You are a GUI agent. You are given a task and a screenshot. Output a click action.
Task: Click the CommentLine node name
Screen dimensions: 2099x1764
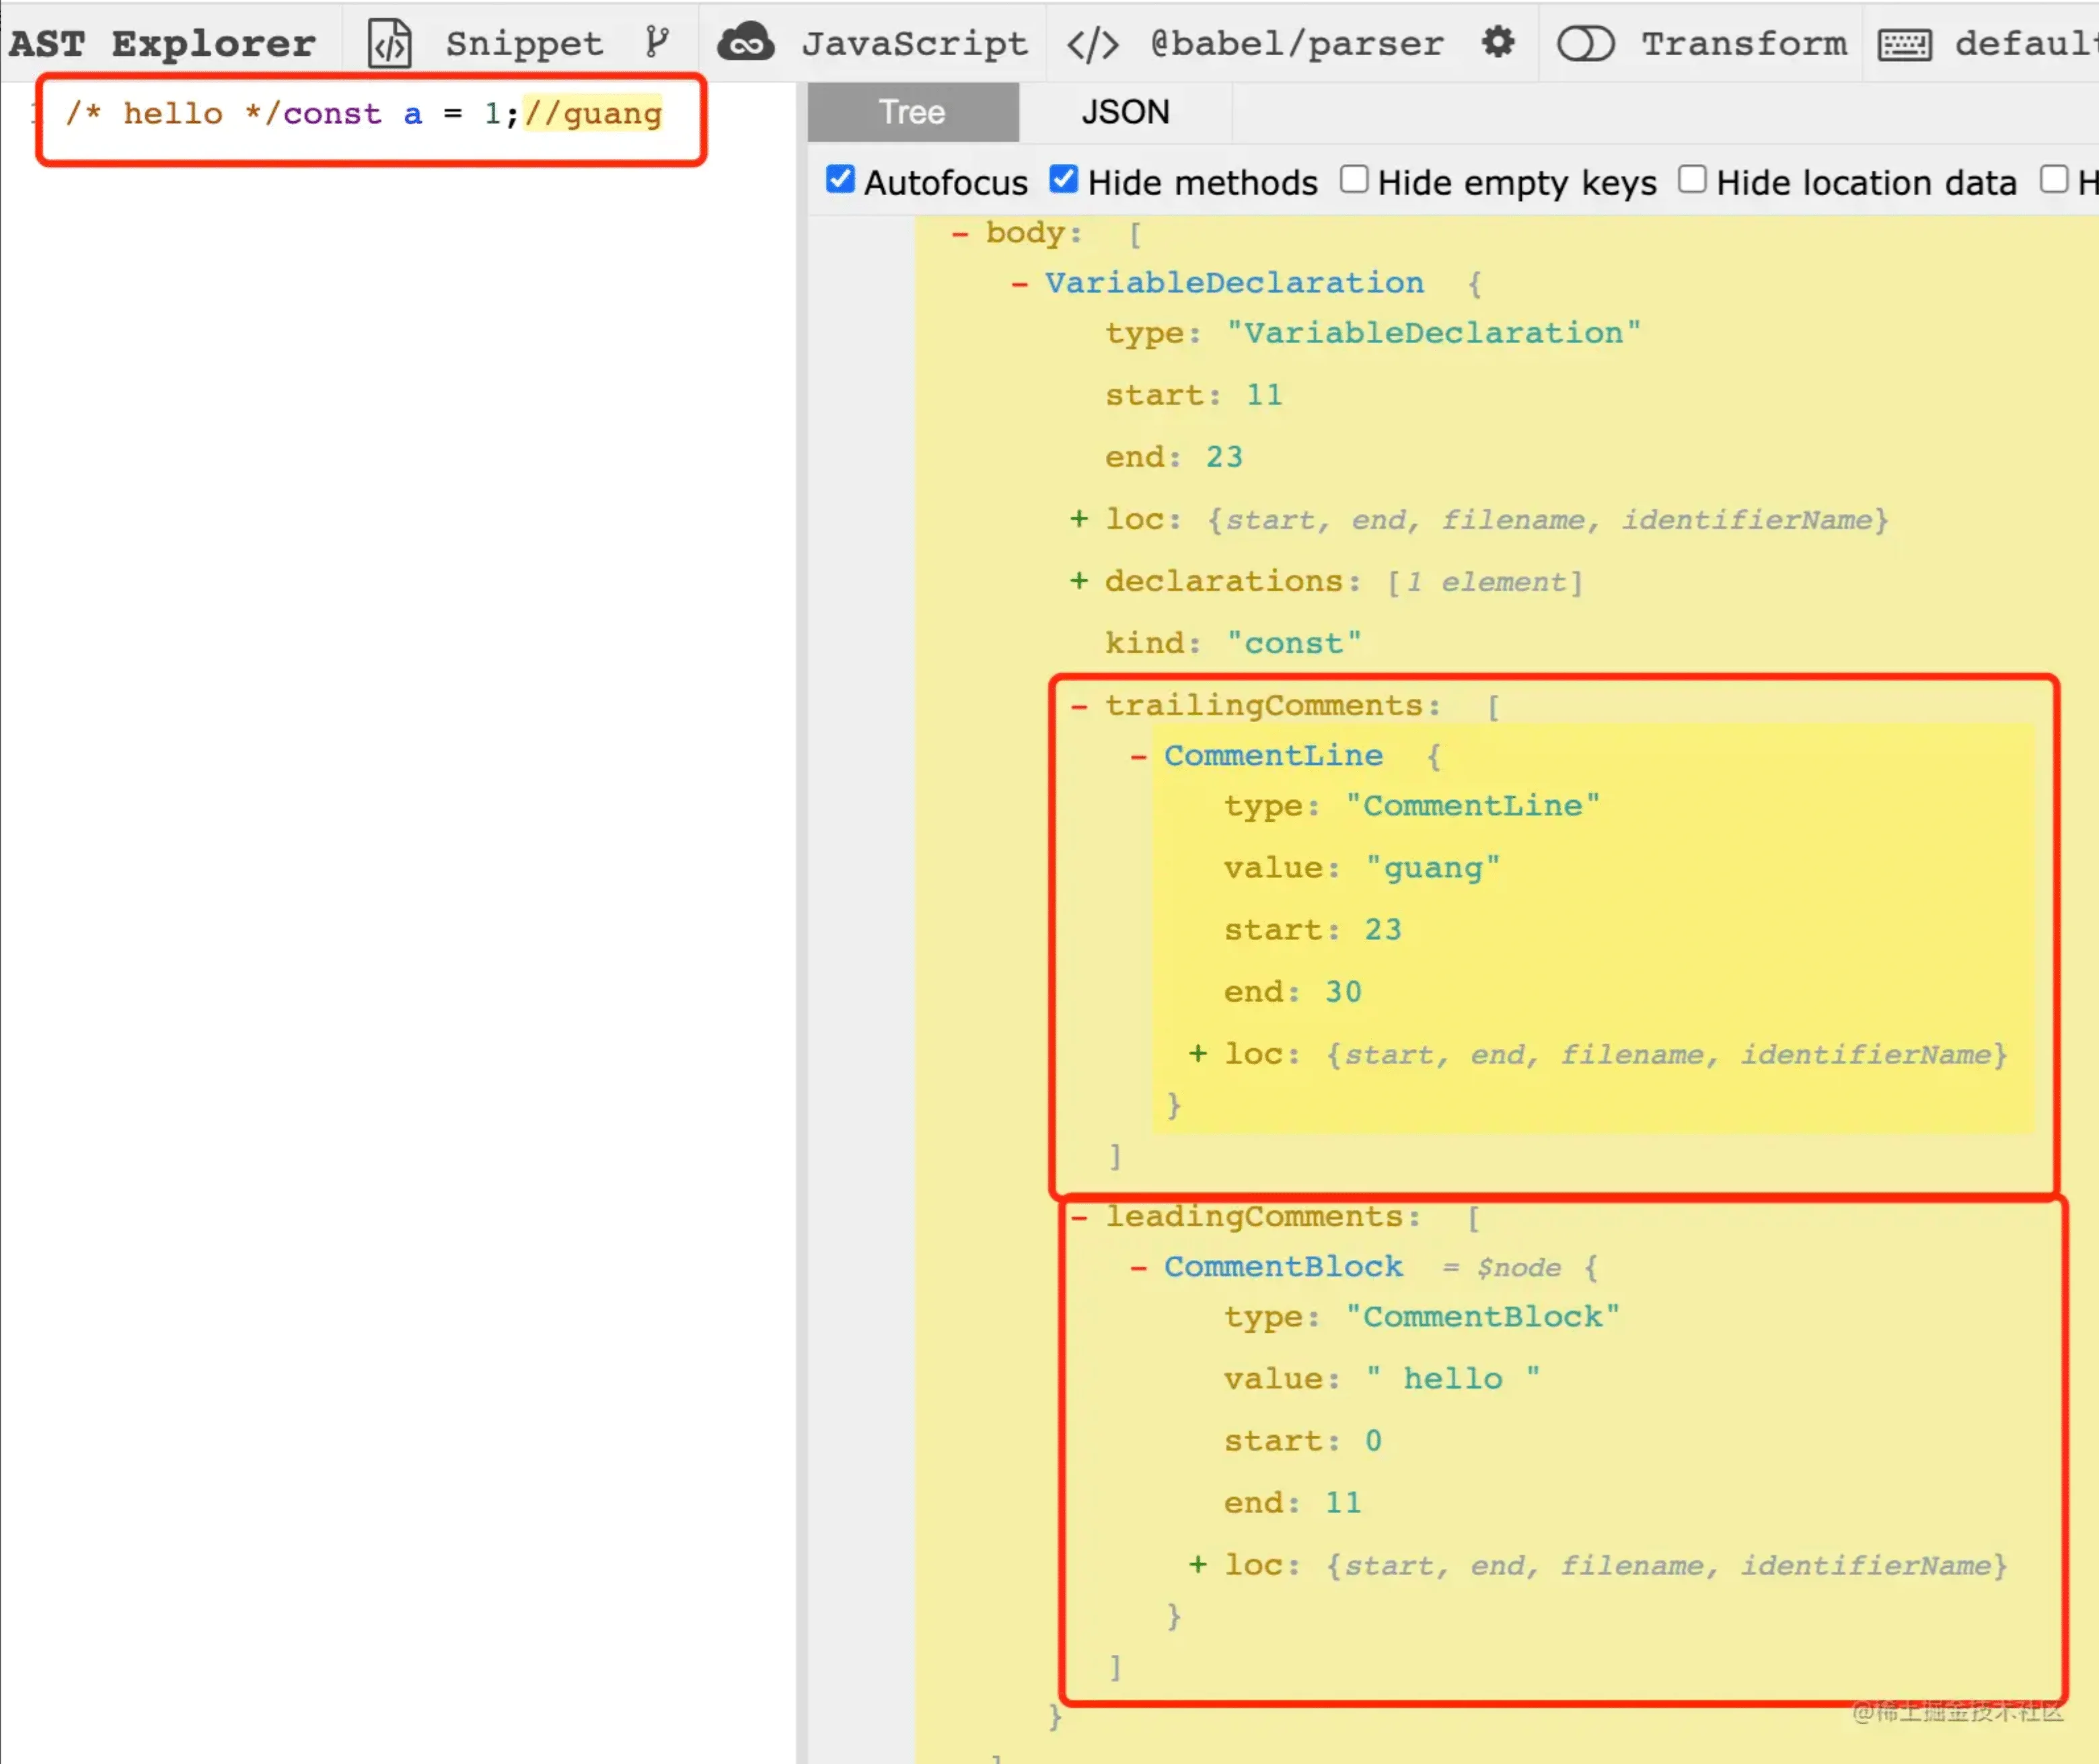pyautogui.click(x=1273, y=756)
